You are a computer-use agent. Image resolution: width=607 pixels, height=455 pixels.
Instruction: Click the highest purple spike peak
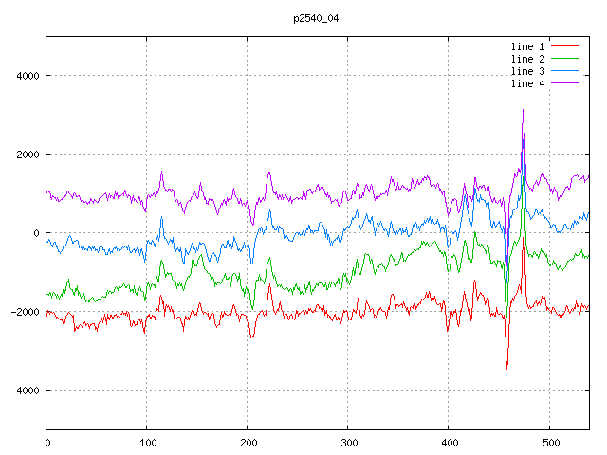point(523,111)
